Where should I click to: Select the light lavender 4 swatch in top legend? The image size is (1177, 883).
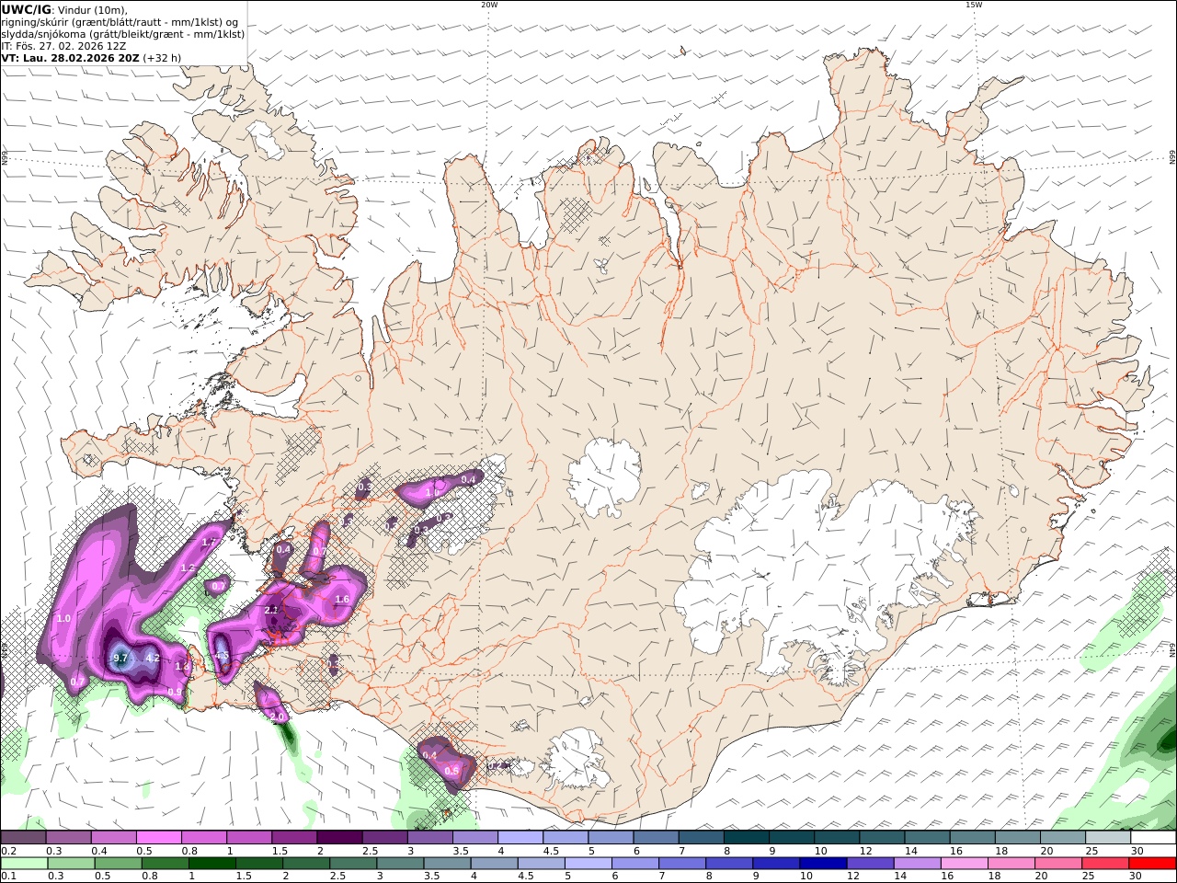click(520, 838)
